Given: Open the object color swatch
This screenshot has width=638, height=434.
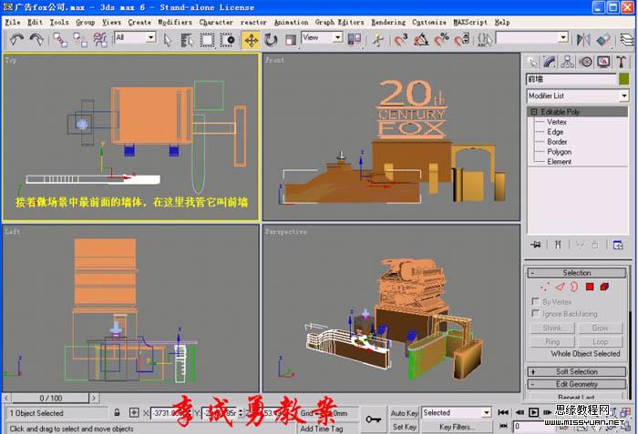Looking at the screenshot, I should 623,79.
